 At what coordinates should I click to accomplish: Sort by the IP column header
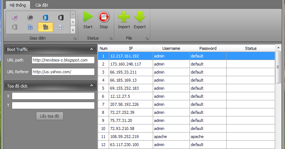tap(131, 48)
